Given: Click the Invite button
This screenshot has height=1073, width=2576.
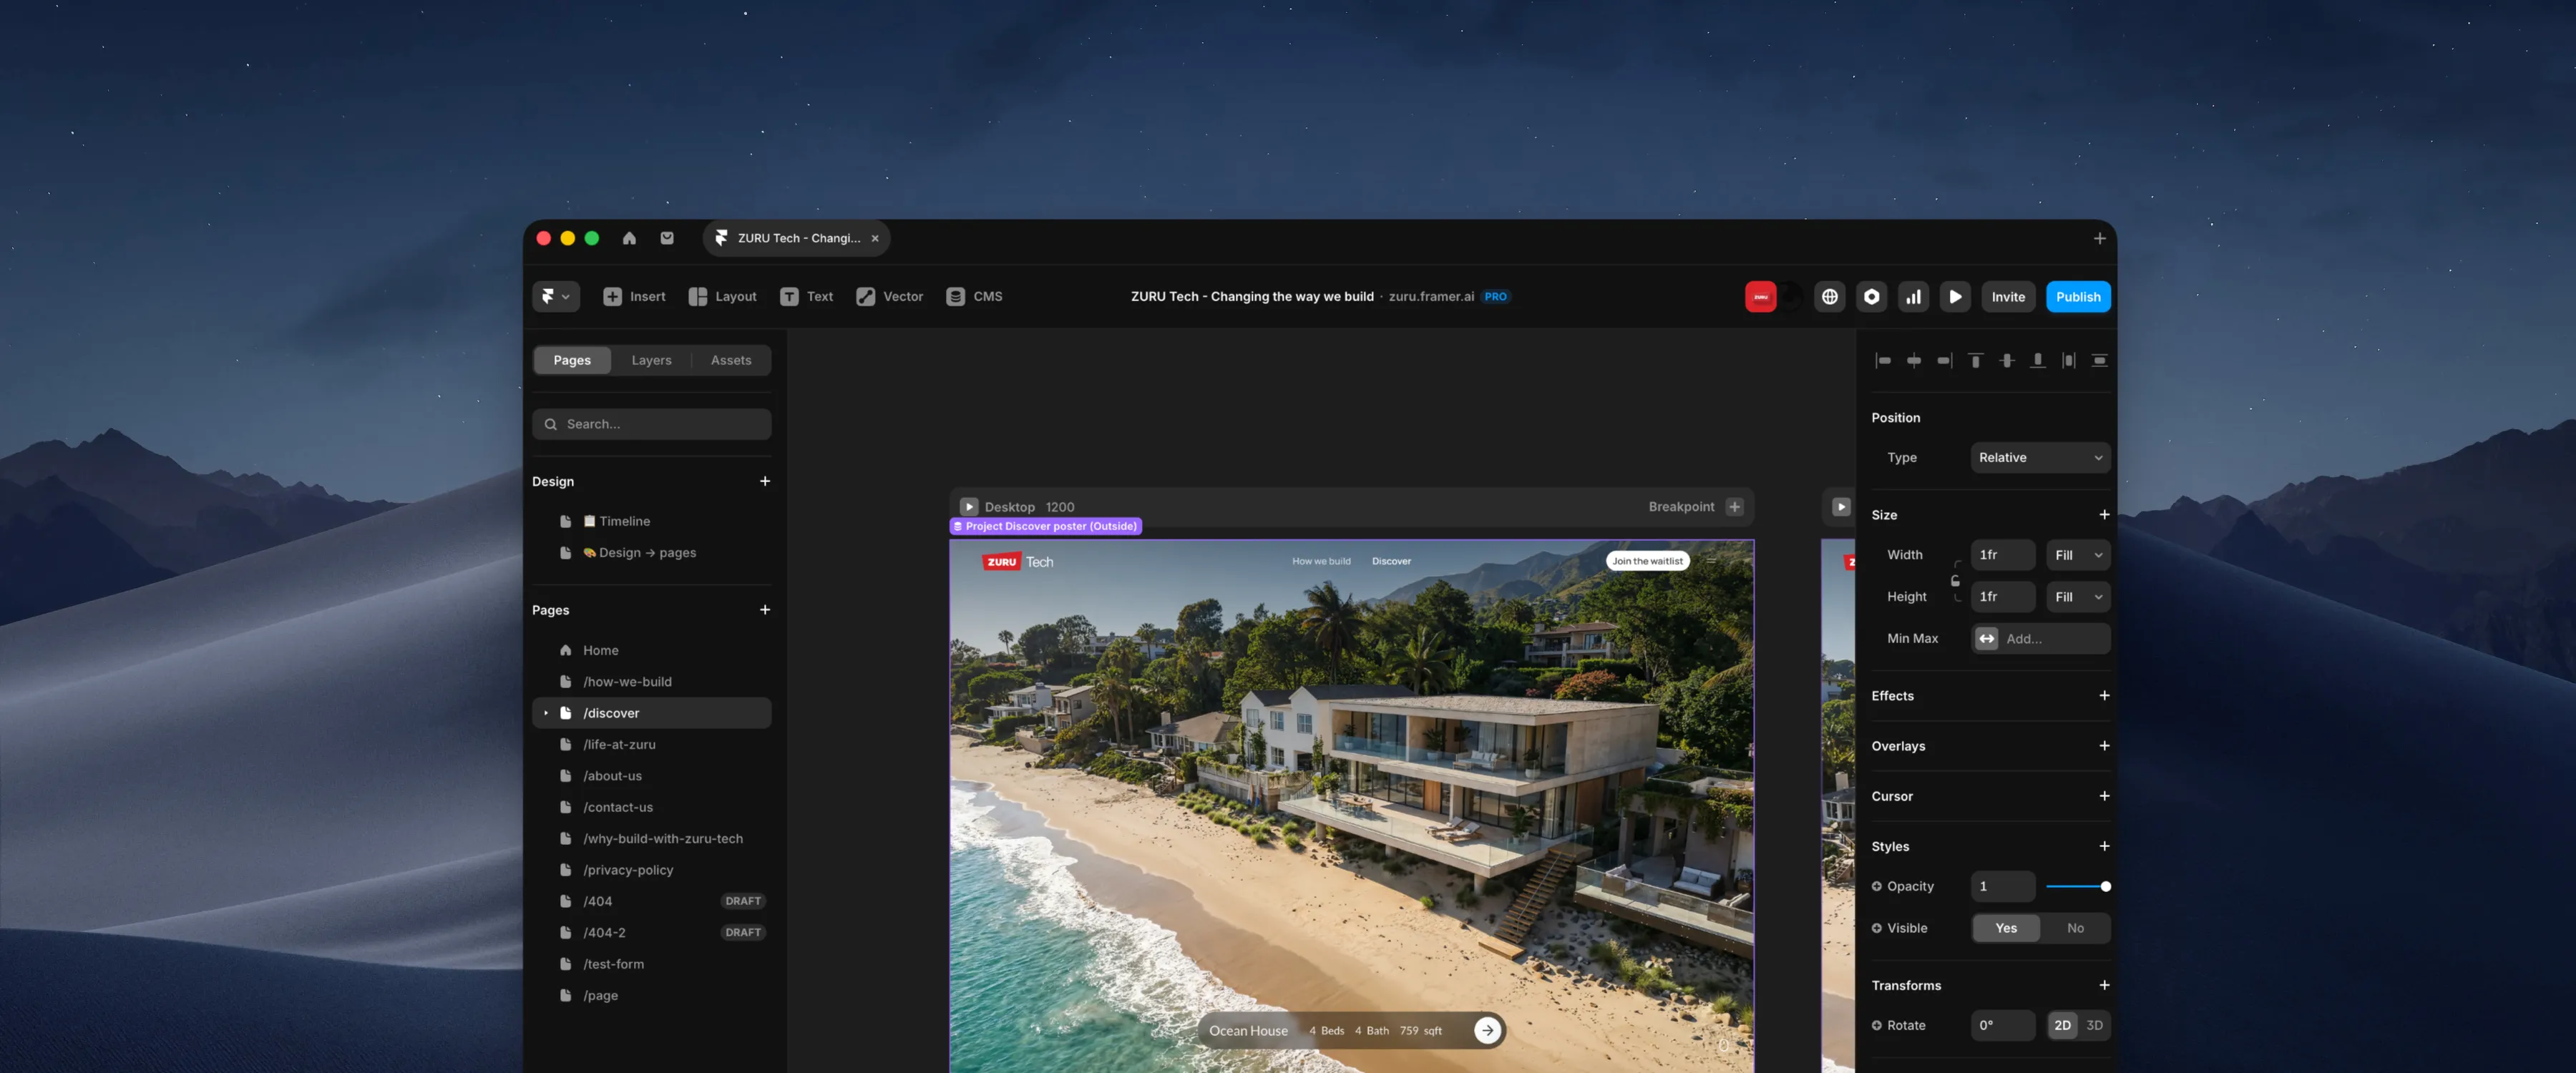Looking at the screenshot, I should click(2007, 297).
